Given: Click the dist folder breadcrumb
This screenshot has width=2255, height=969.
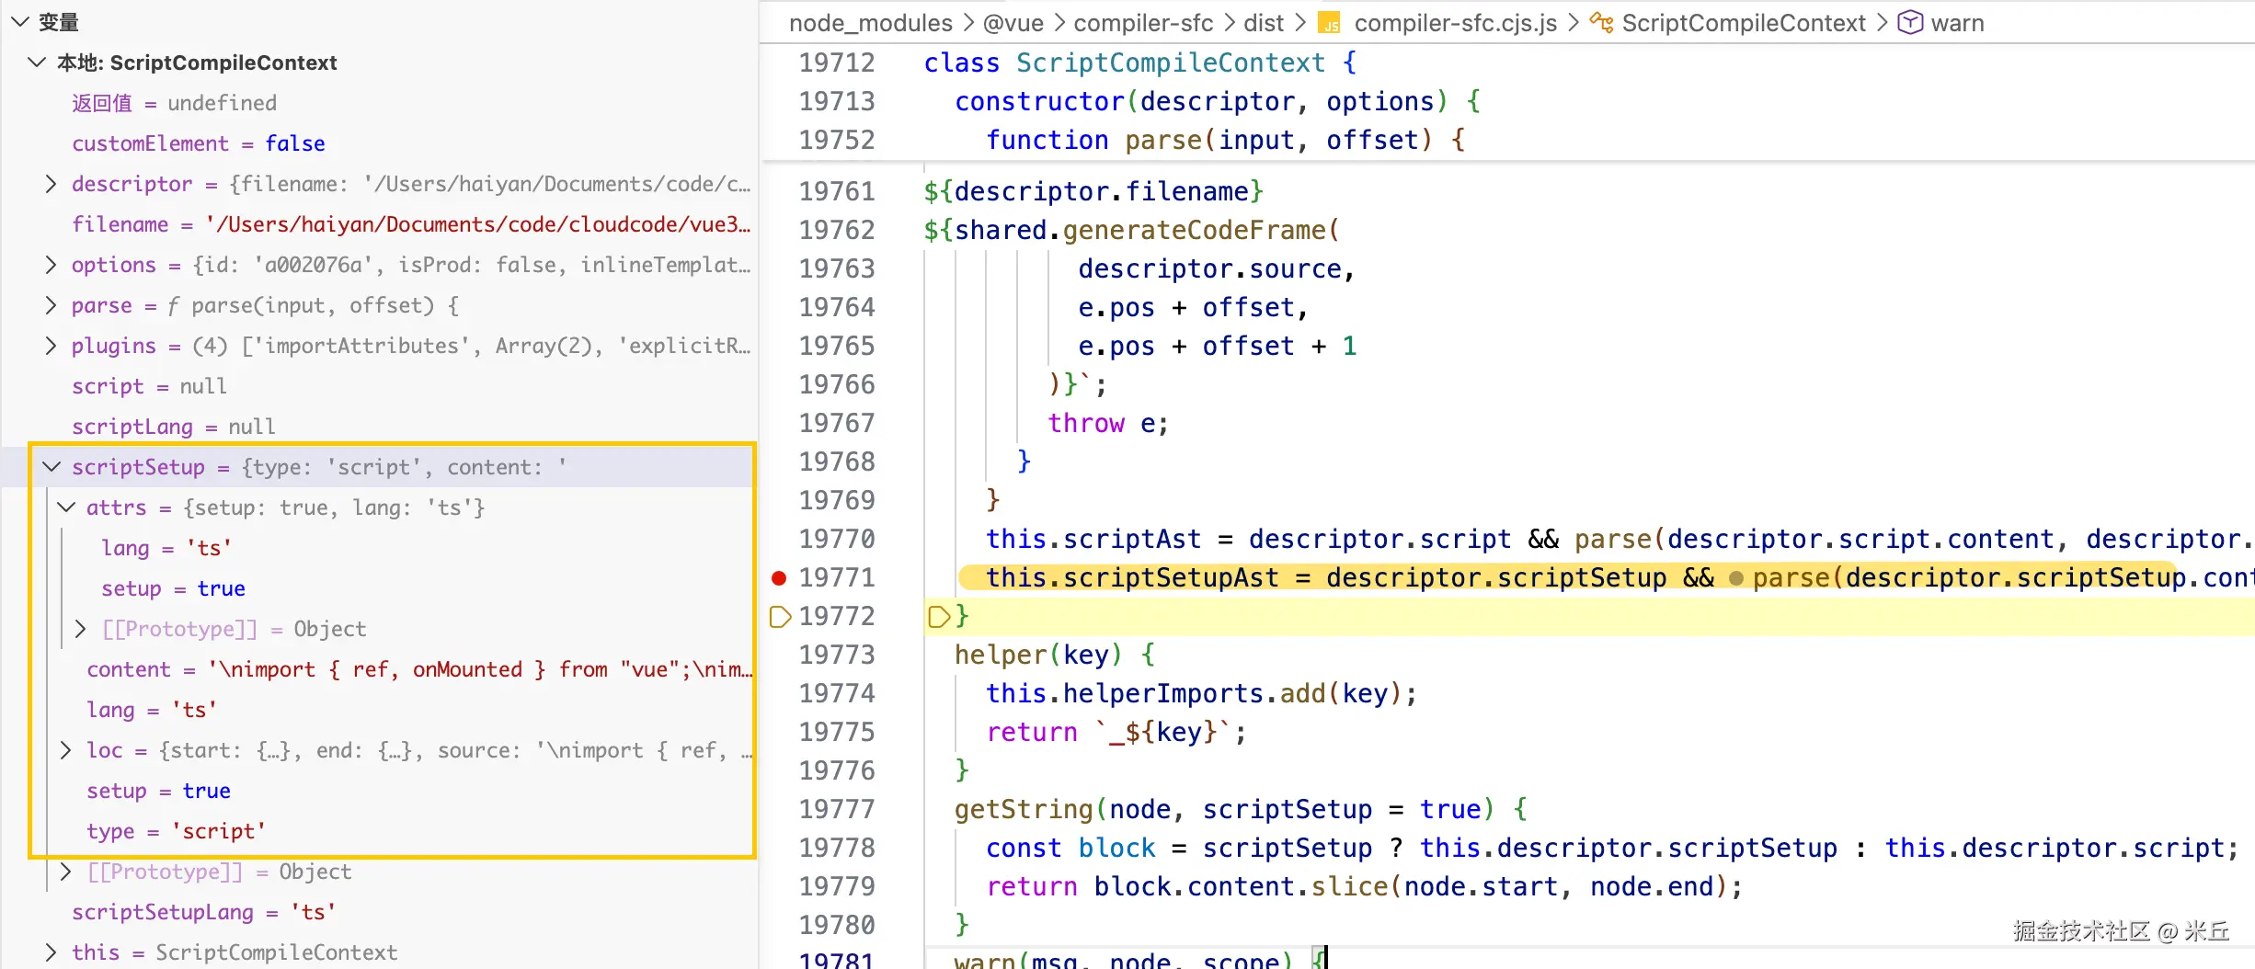Looking at the screenshot, I should pos(1263,23).
